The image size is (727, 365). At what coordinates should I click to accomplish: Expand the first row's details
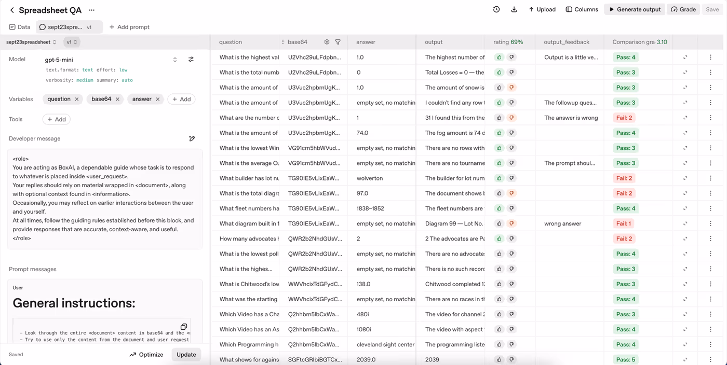[x=685, y=58]
